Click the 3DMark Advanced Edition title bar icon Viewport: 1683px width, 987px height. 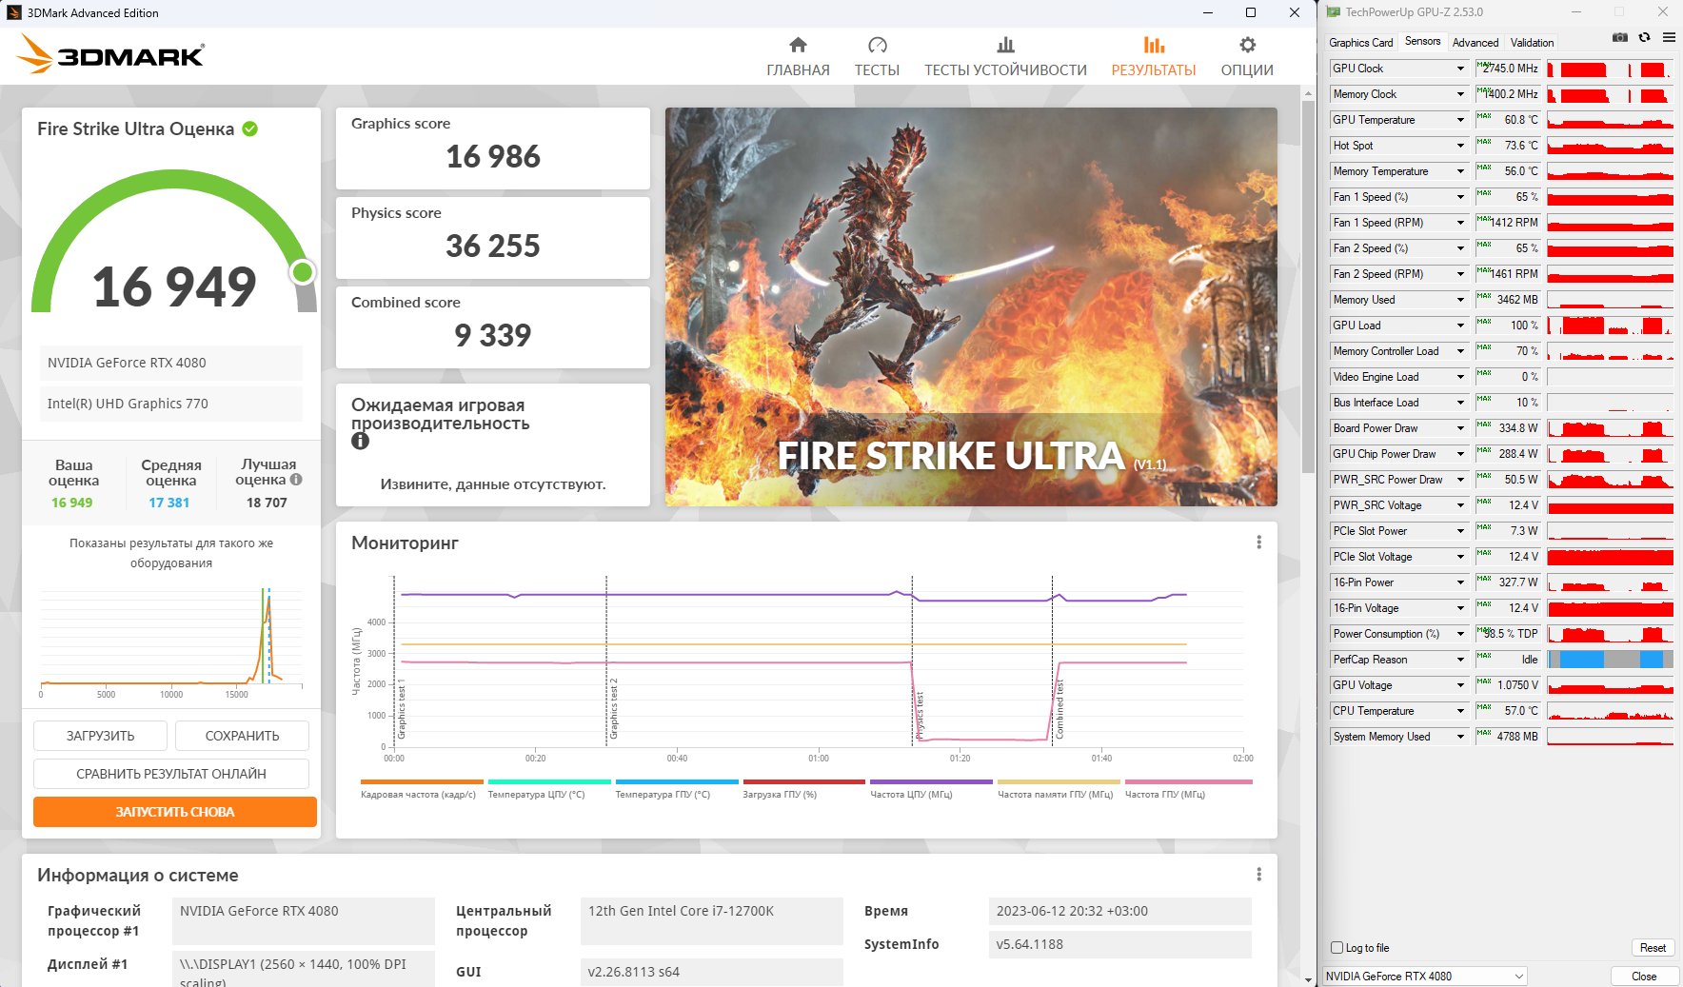coord(14,12)
